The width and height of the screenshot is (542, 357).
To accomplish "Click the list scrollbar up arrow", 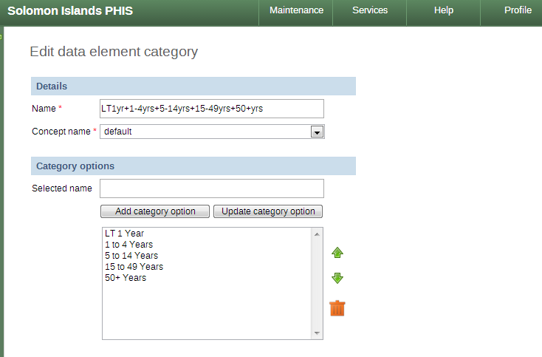I will pos(318,234).
